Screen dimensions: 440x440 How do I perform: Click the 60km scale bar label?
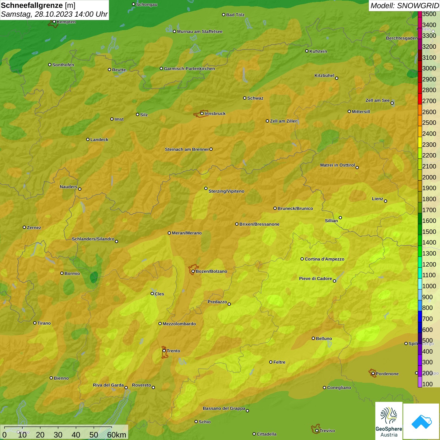coord(117,435)
